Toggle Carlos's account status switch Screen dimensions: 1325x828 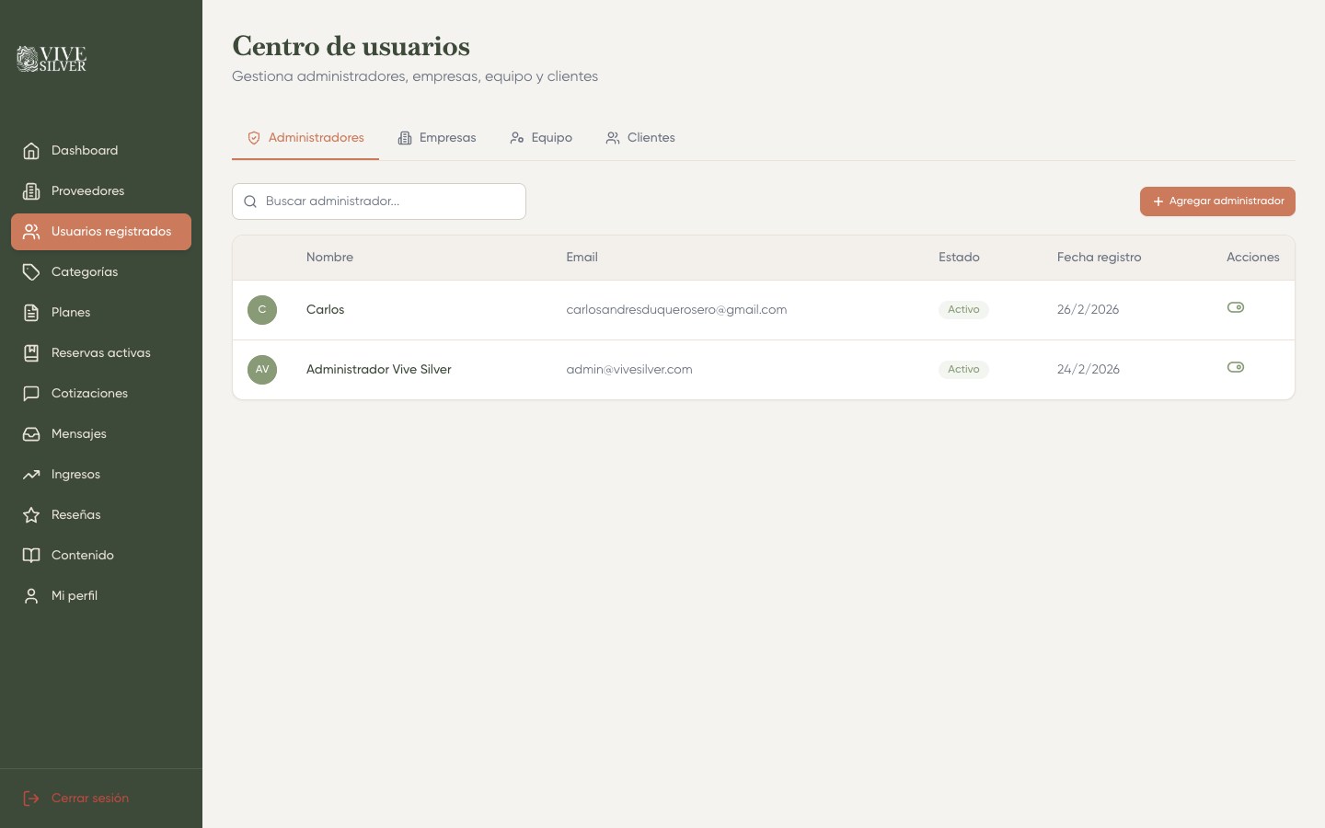click(x=1236, y=307)
